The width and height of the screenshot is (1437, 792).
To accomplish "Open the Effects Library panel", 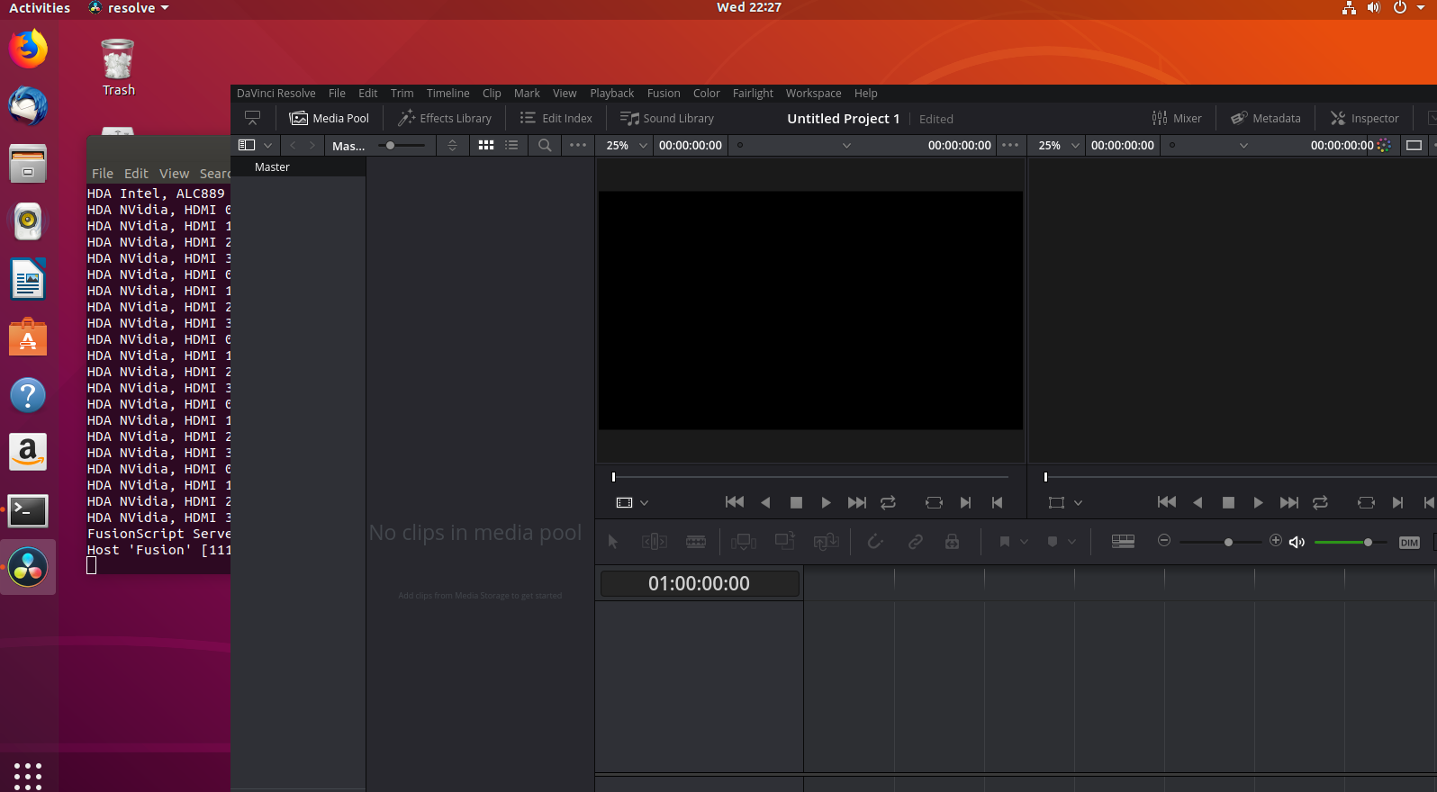I will (445, 118).
